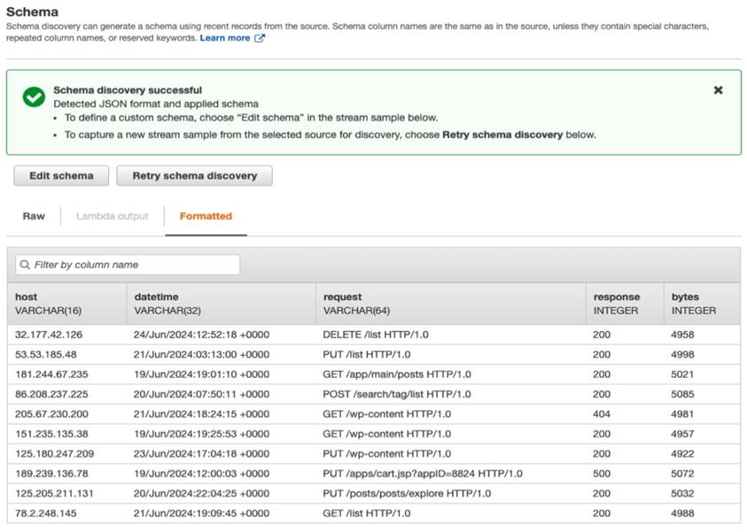
Task: Select the host cell 32.177.42.126
Action: [49, 335]
